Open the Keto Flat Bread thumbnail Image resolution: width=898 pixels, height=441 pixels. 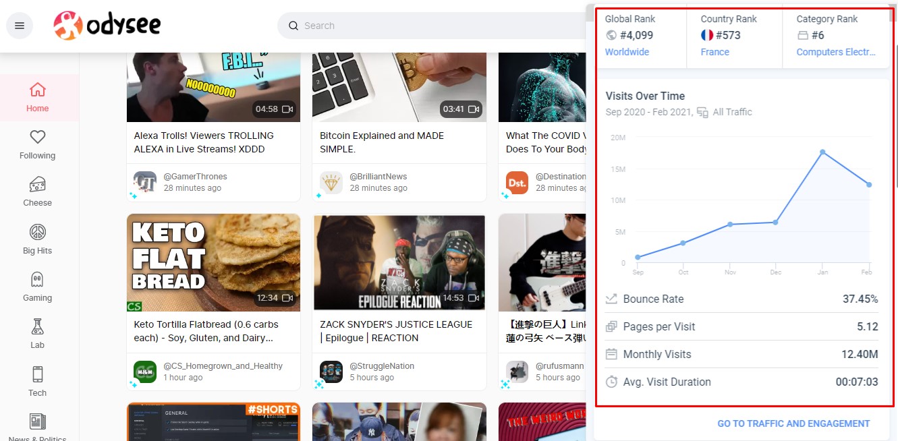213,263
